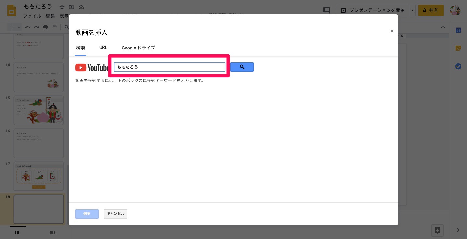The image size is (467, 239).
Task: Switch to the URL tab
Action: click(x=103, y=48)
